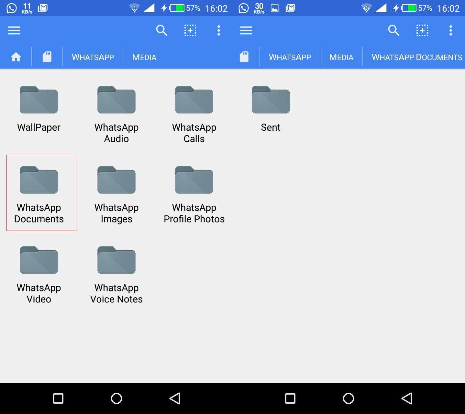The image size is (465, 414).
Task: Tap SD card icon in right breadcrumb
Action: pyautogui.click(x=244, y=57)
